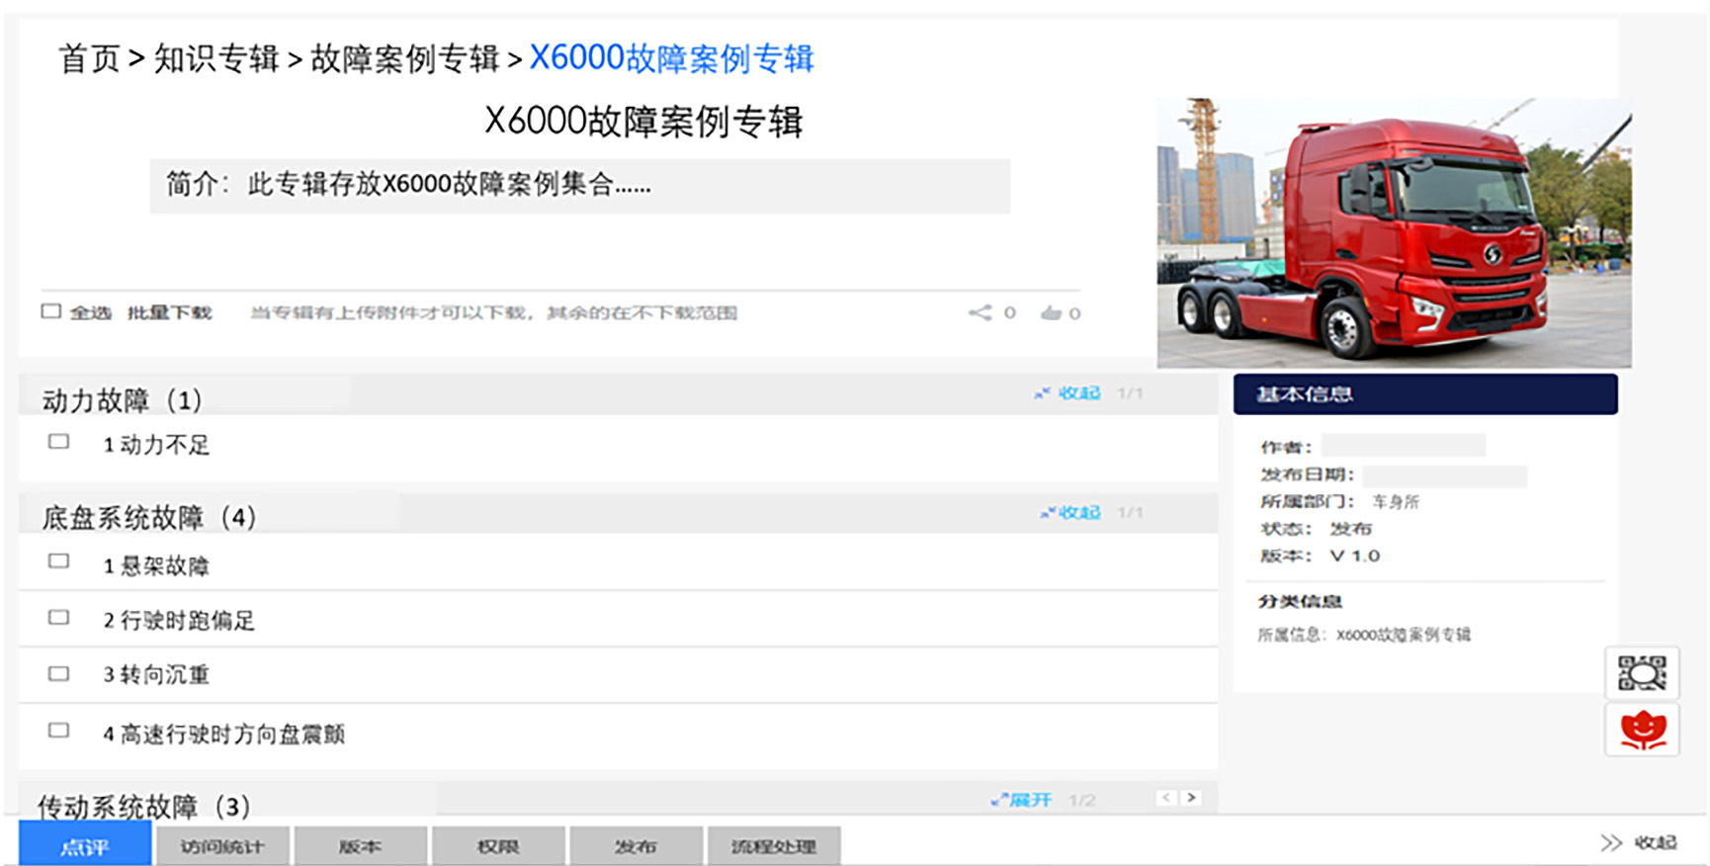Check the box for 1 动力不足
Screen dimensions: 1710x866
59,442
